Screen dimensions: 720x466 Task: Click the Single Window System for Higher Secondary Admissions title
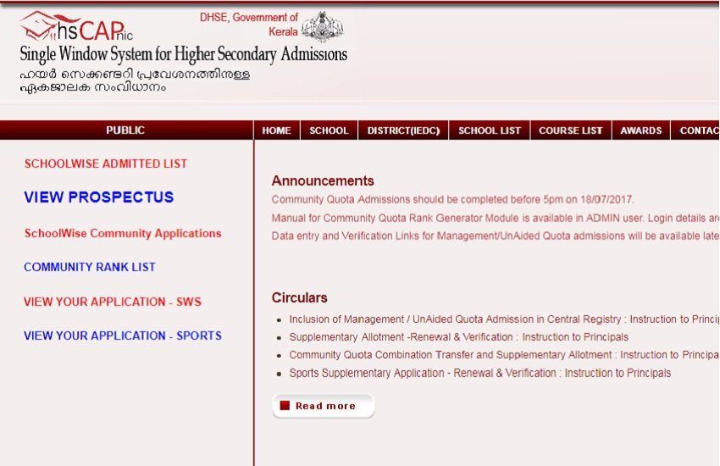coord(183,54)
